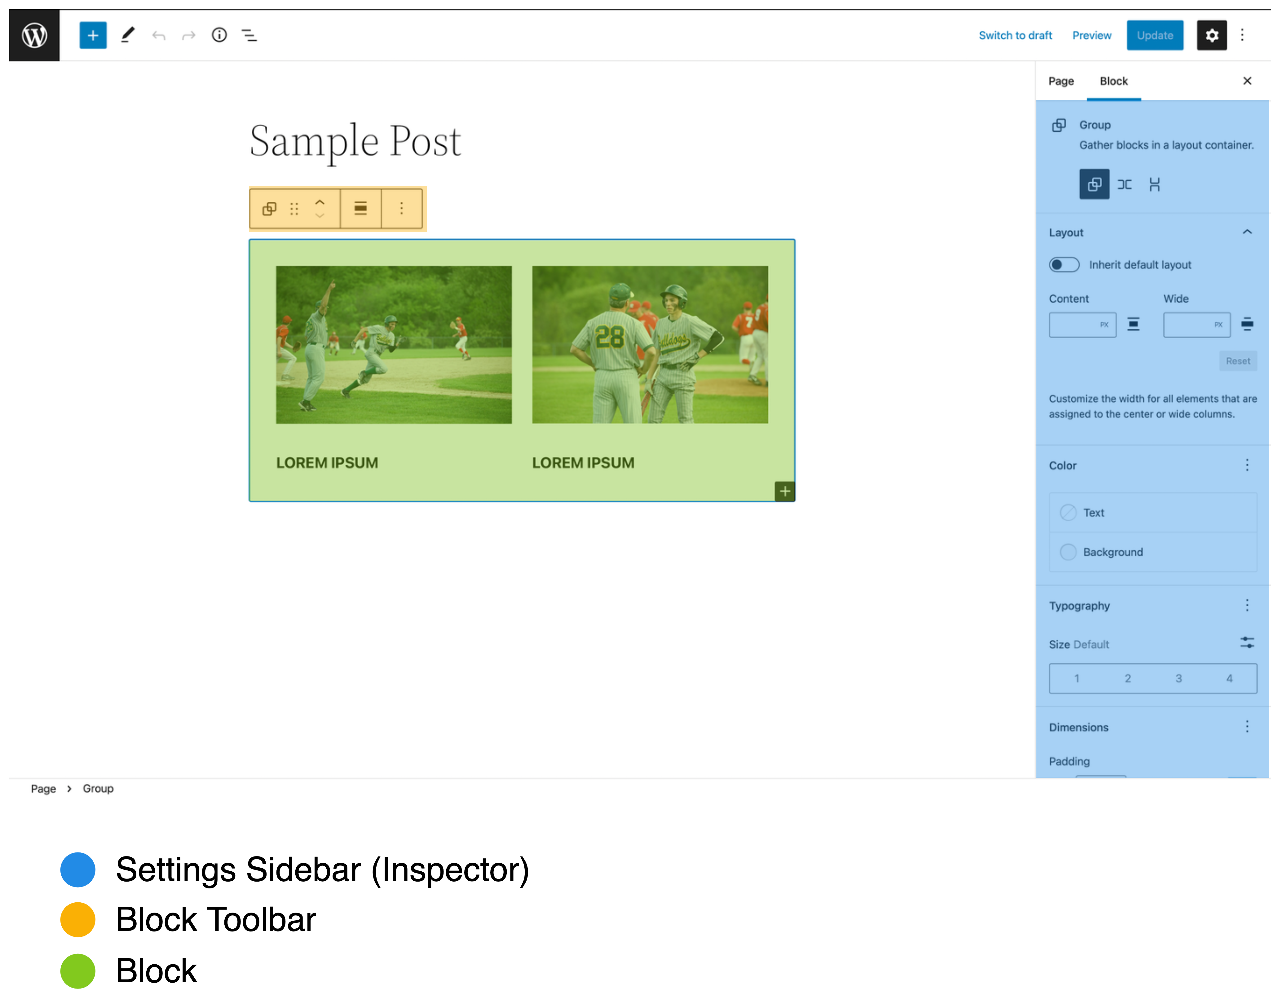Click the block inserter plus button
Image resolution: width=1280 pixels, height=1000 pixels.
pos(93,35)
